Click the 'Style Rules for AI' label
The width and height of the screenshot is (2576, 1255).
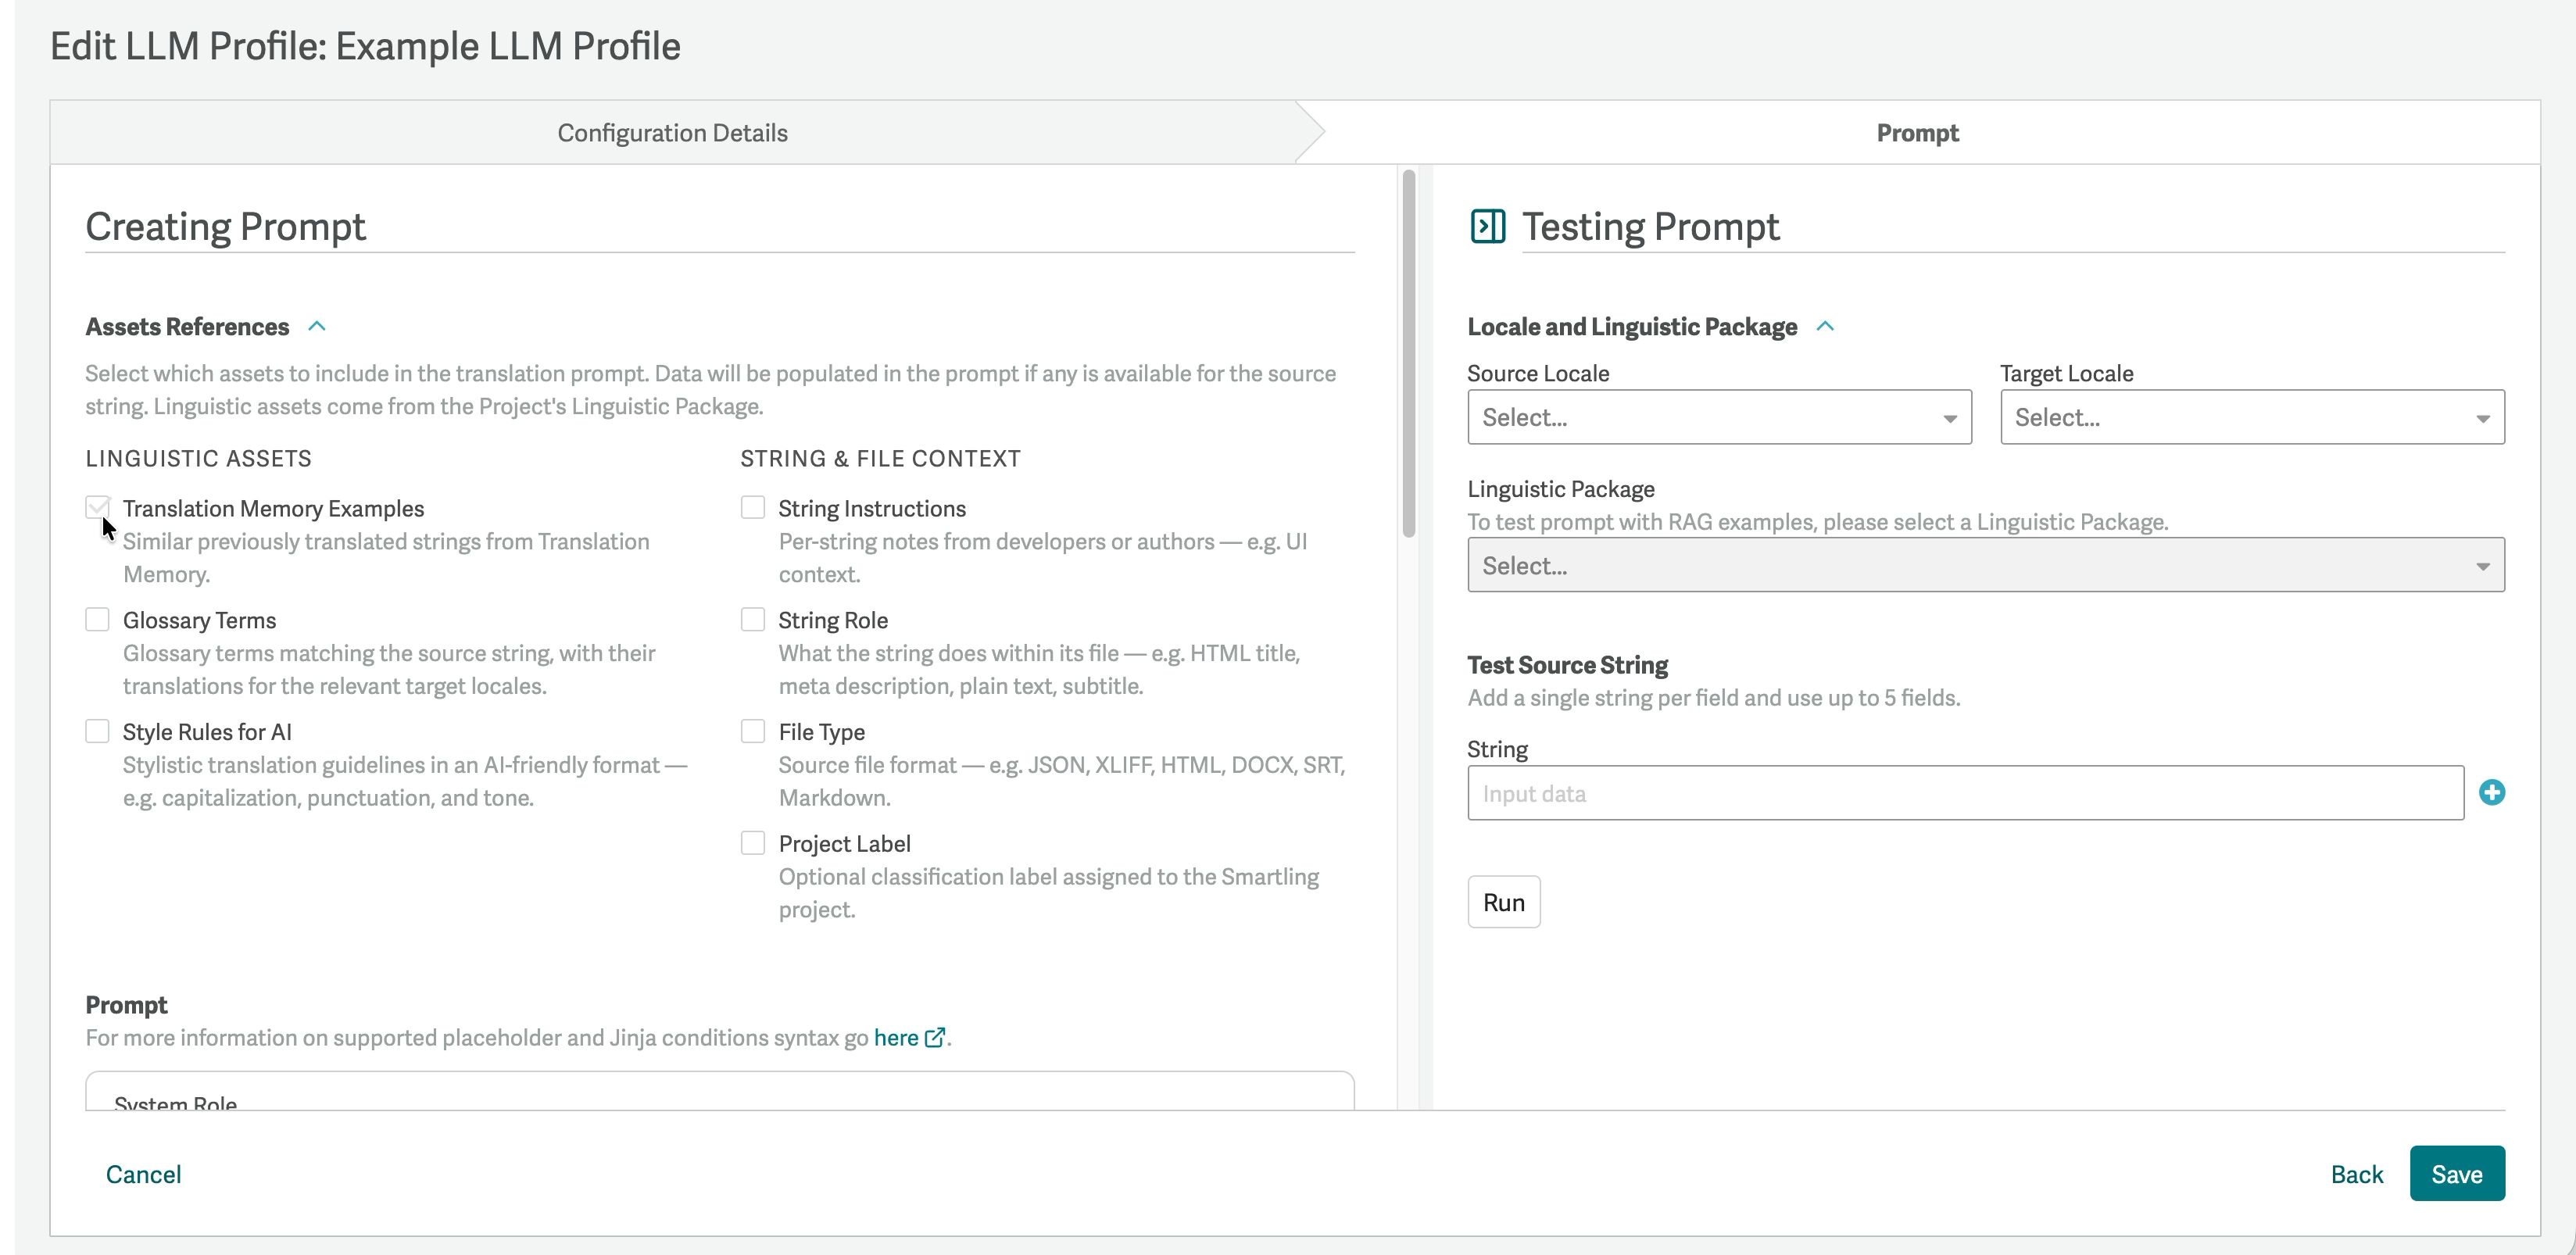coord(207,732)
